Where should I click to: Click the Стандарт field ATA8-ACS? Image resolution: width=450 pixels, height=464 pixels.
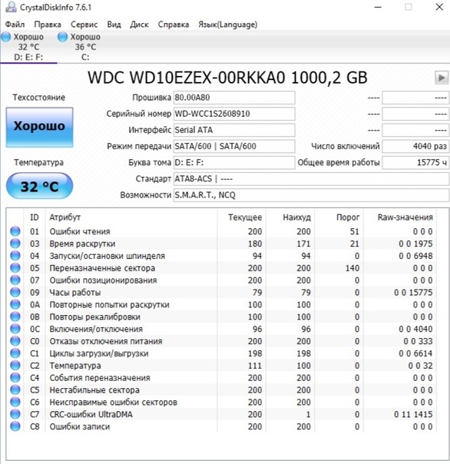click(311, 179)
